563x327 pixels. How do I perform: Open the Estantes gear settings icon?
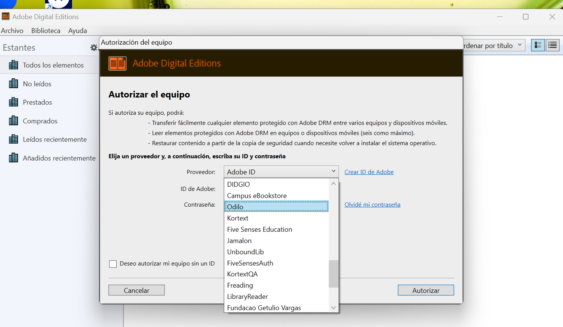(x=94, y=48)
